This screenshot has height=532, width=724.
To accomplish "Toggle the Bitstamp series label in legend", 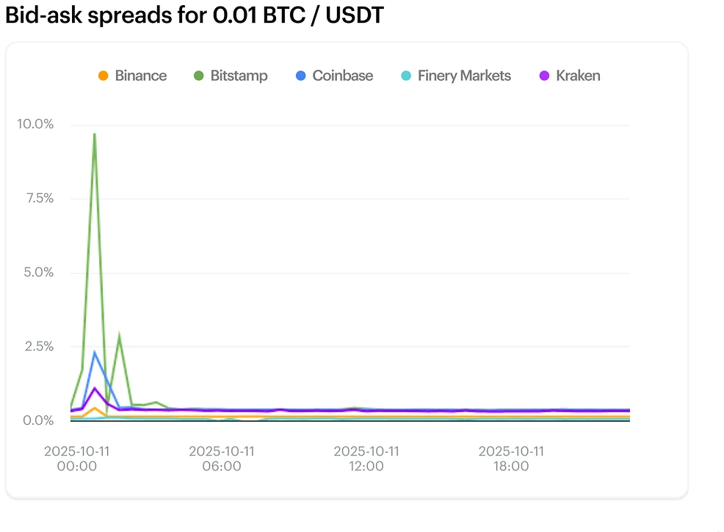I will [239, 76].
